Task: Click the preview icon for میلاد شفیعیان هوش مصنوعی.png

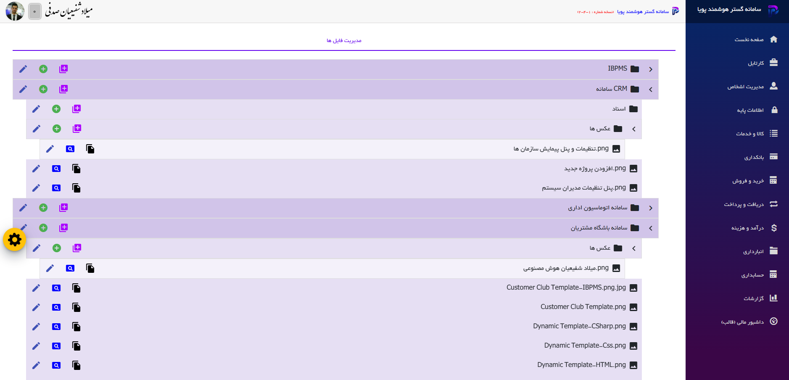Action: pos(70,268)
